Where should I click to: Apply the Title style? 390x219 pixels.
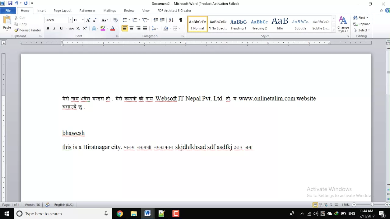[280, 24]
